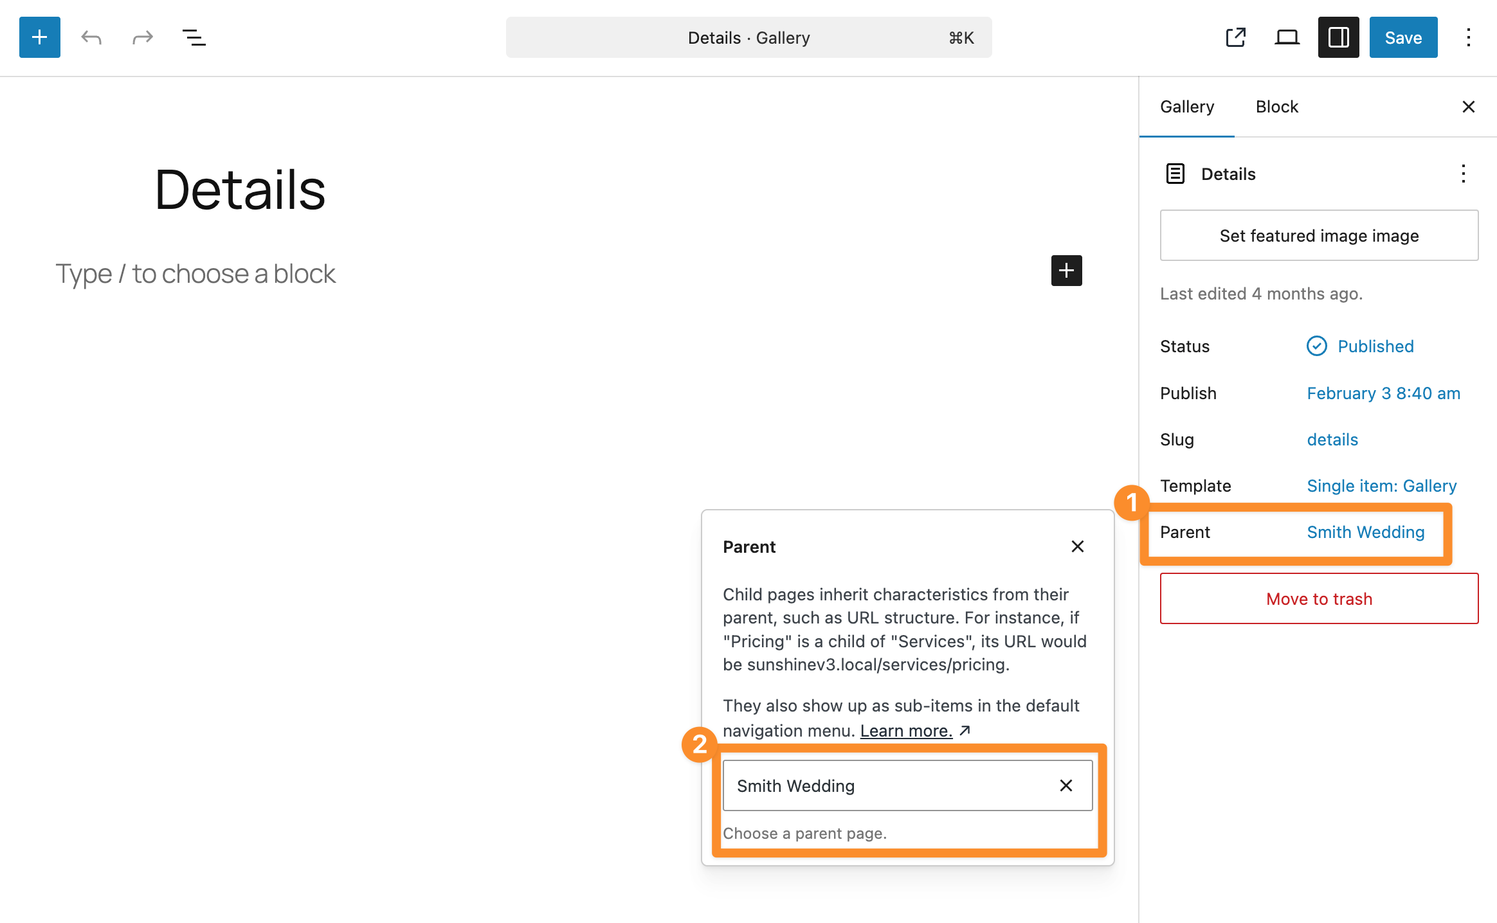Switch to the Block tab
Viewport: 1497px width, 923px height.
point(1276,107)
